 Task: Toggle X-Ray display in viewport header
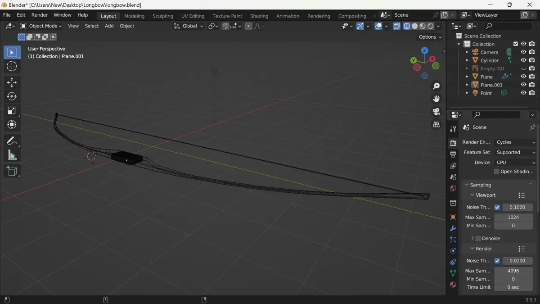click(396, 26)
